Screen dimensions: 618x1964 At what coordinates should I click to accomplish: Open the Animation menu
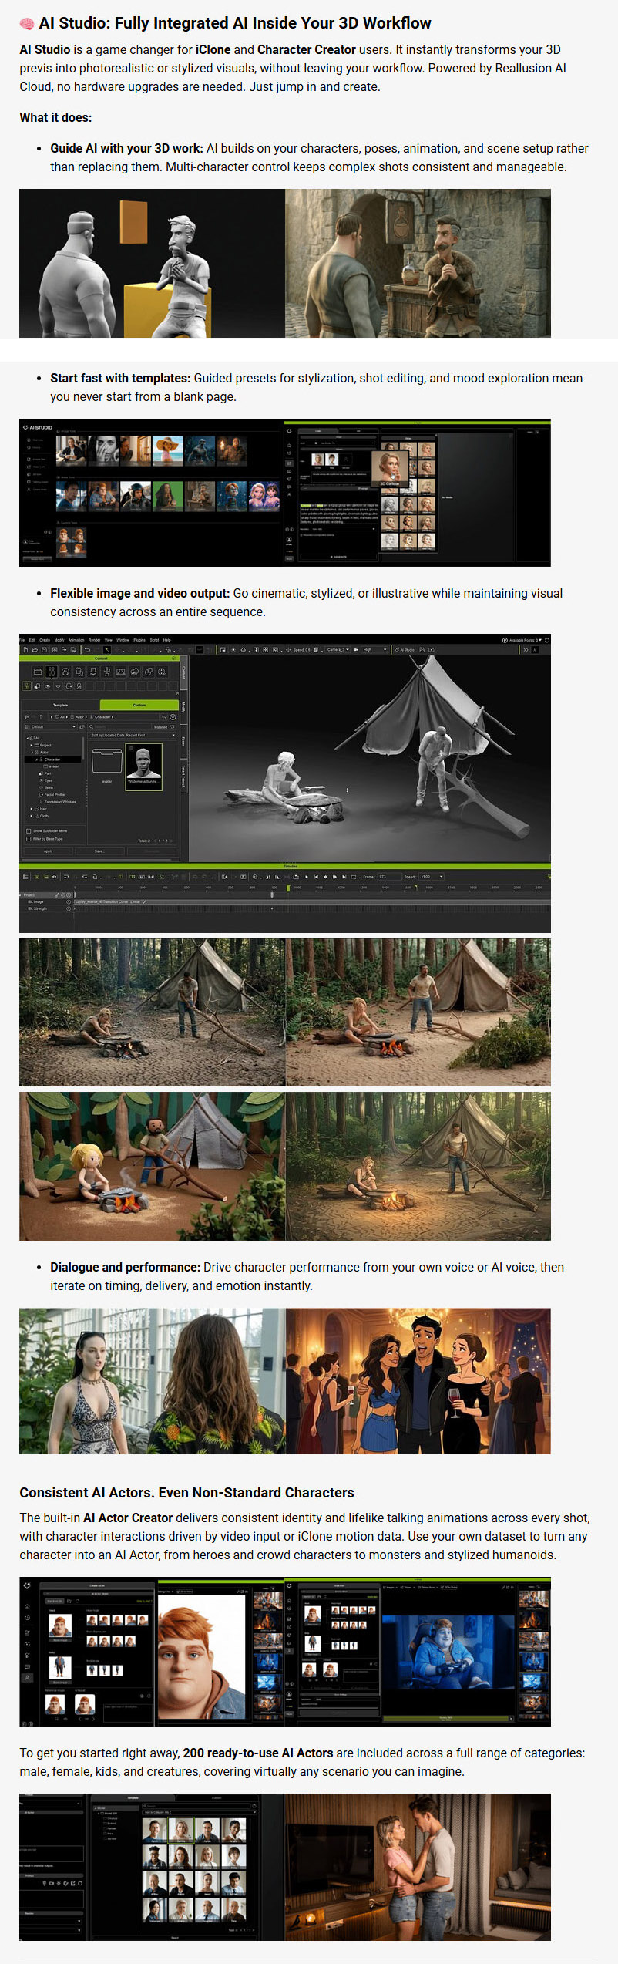click(76, 640)
